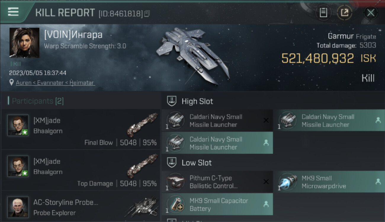The width and height of the screenshot is (385, 222).
Task: Click the person icon on Microwarpdrive
Action: point(378,182)
